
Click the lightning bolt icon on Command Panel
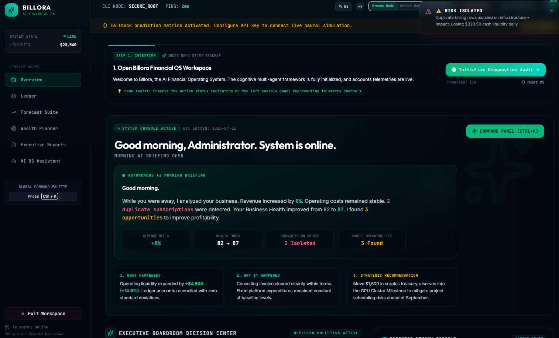(x=474, y=131)
